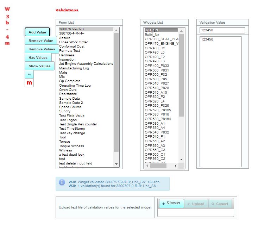
Task: Click the plus icon on Choose button
Action: point(164,204)
